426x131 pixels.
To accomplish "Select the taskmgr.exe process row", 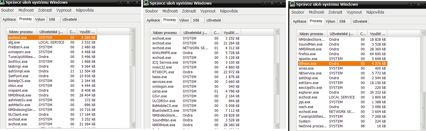I will [52, 66].
